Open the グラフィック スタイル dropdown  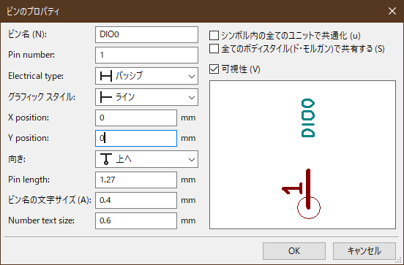(146, 97)
